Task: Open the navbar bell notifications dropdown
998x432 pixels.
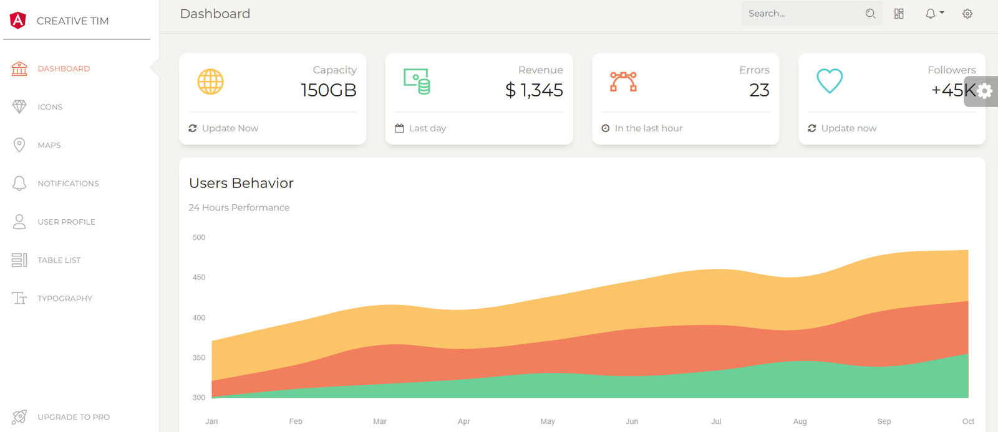Action: click(934, 14)
